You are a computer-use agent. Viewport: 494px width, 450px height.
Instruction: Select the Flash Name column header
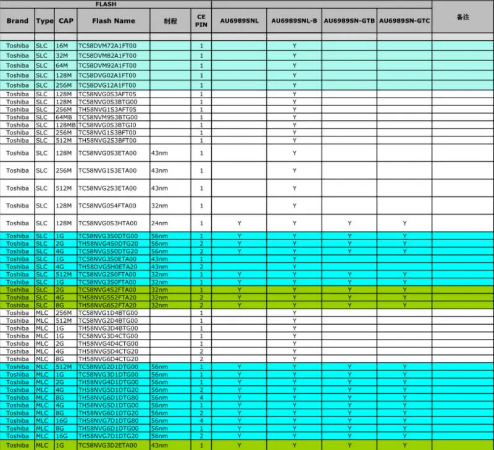pyautogui.click(x=114, y=21)
